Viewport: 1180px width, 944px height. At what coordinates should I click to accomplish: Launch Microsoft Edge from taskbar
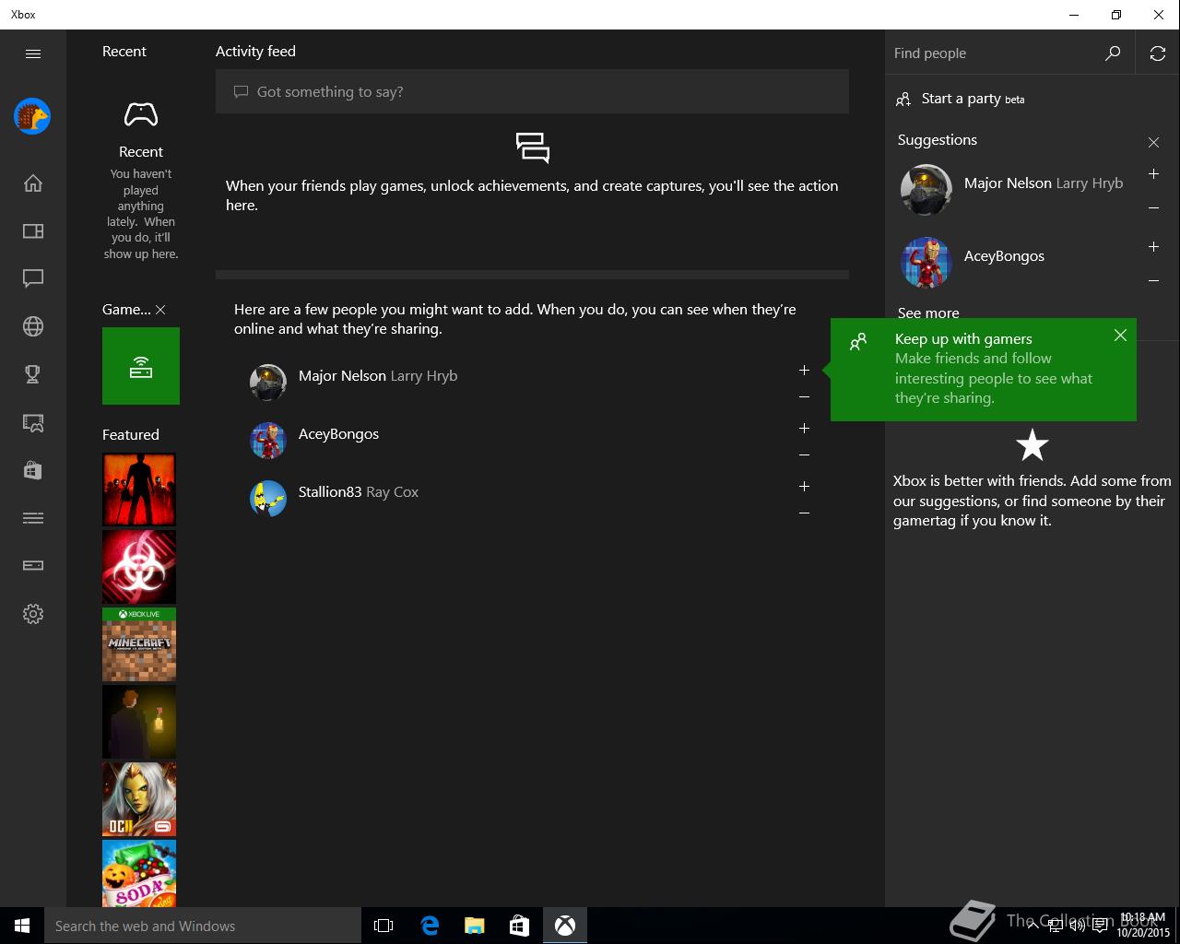[x=429, y=926]
